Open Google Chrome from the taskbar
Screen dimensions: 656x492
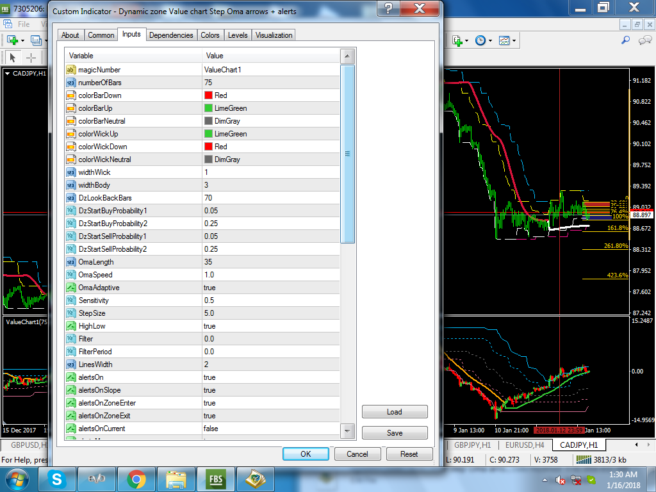click(135, 479)
